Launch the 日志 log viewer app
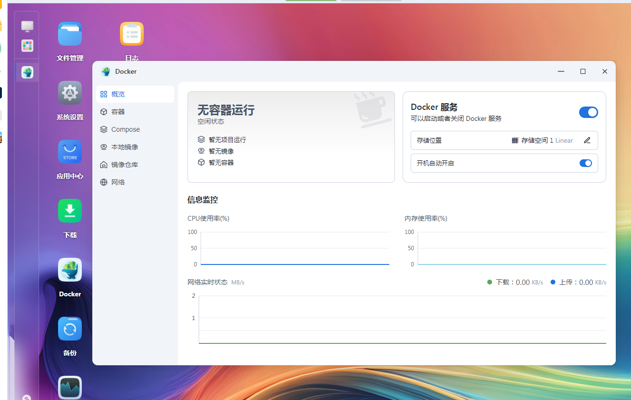Screen dimensions: 631x400 (131, 34)
